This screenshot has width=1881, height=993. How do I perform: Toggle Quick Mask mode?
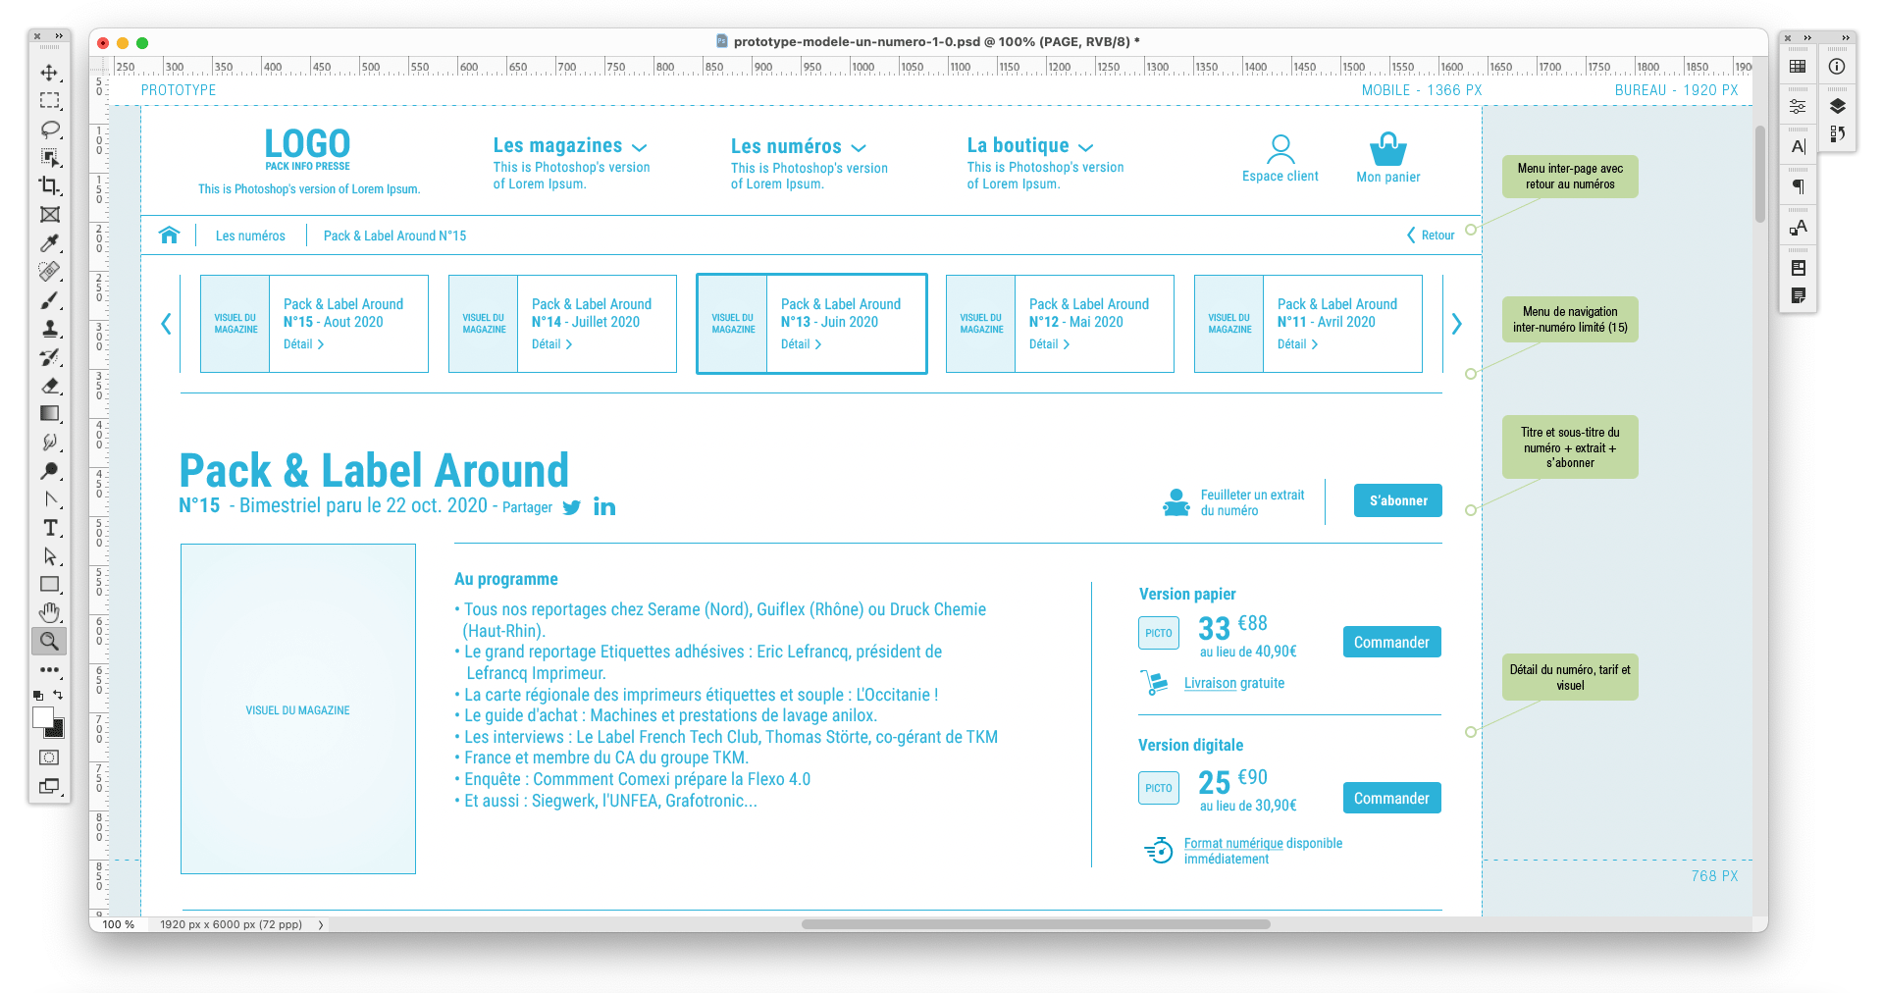click(50, 757)
